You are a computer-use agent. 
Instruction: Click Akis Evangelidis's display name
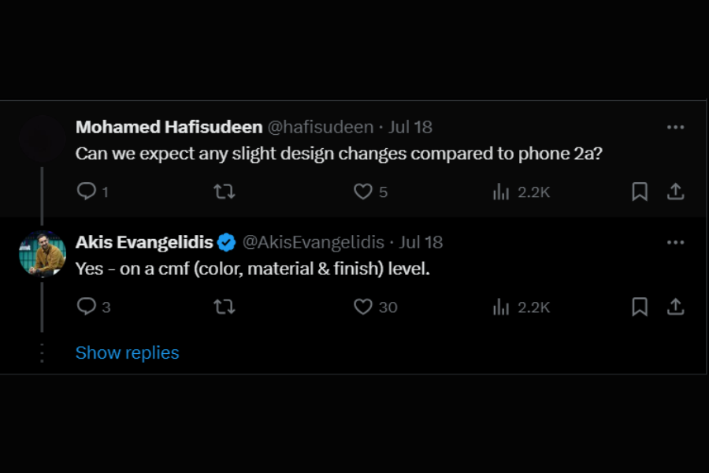(144, 242)
